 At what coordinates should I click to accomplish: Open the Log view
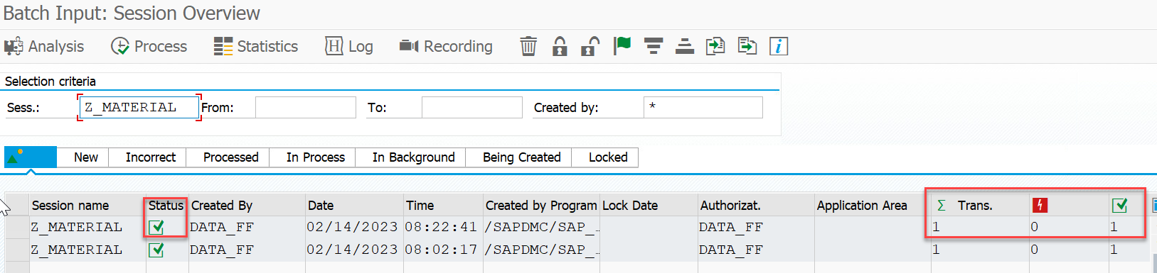[349, 47]
